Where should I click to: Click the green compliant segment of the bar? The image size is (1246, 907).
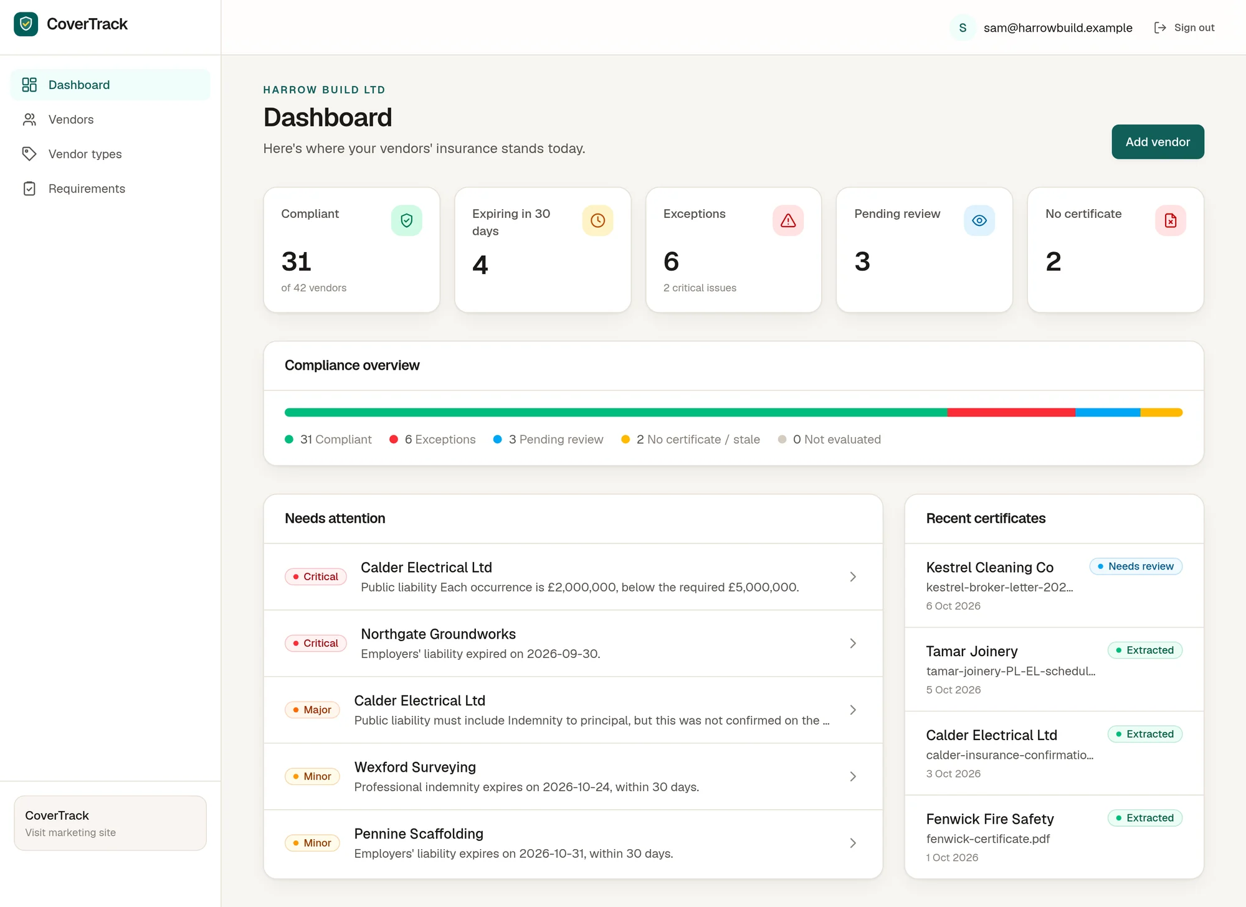(616, 413)
